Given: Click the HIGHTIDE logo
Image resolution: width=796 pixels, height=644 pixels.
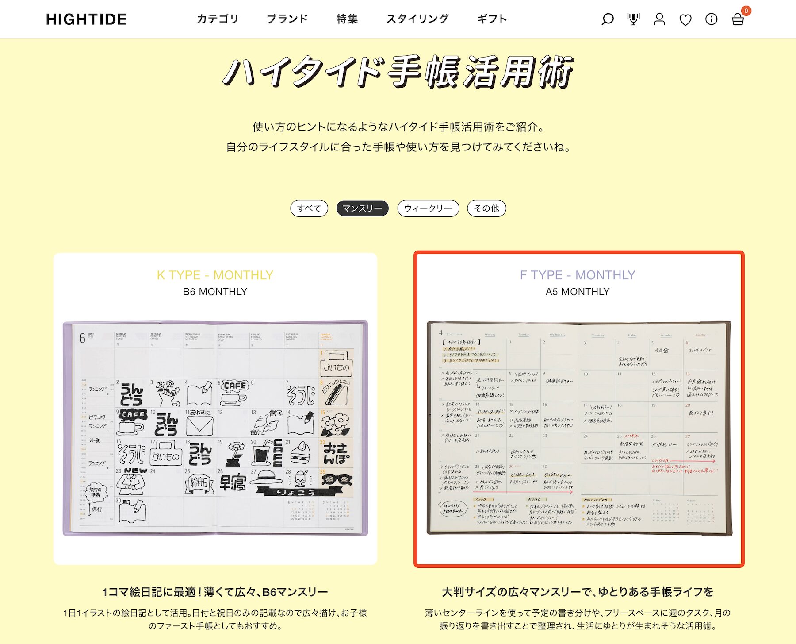Looking at the screenshot, I should click(86, 19).
